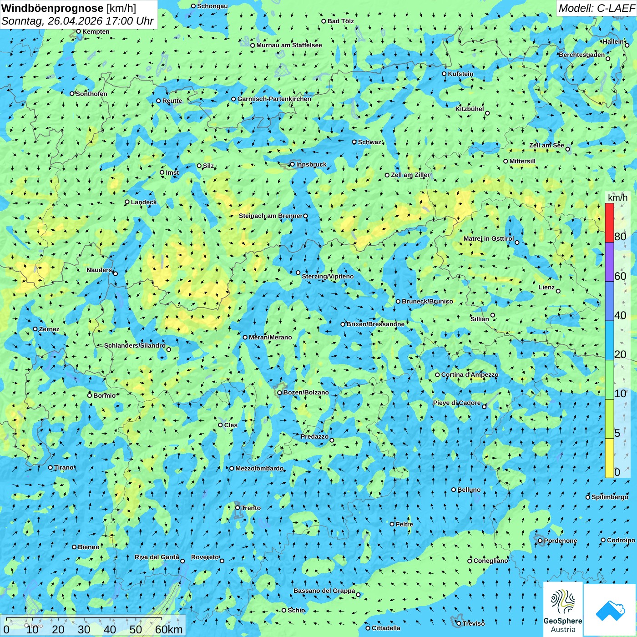Click the 'Pieve di Cadore' label
This screenshot has height=637, width=637.
457,403
